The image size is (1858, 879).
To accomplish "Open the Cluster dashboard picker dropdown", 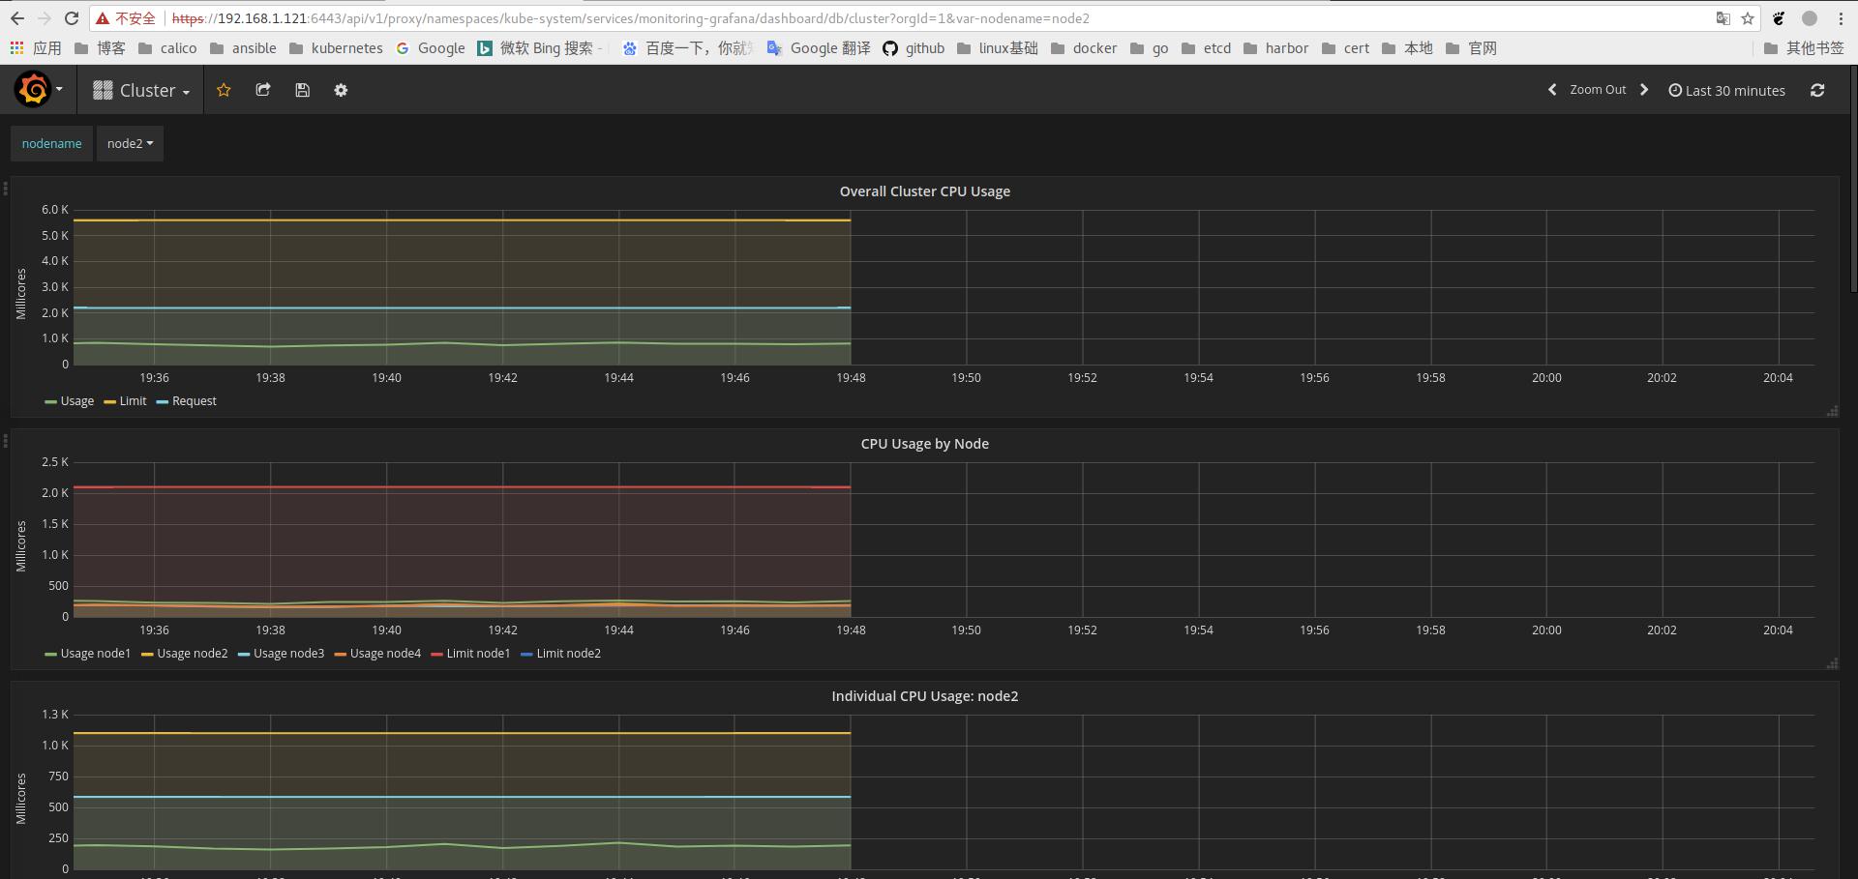I will pos(141,90).
